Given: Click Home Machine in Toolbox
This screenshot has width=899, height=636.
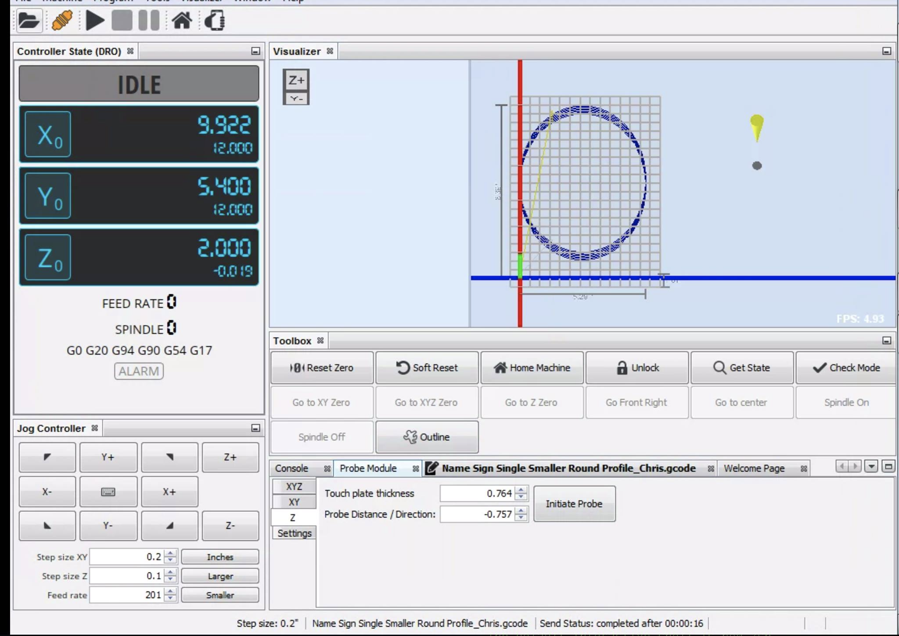Looking at the screenshot, I should click(532, 368).
